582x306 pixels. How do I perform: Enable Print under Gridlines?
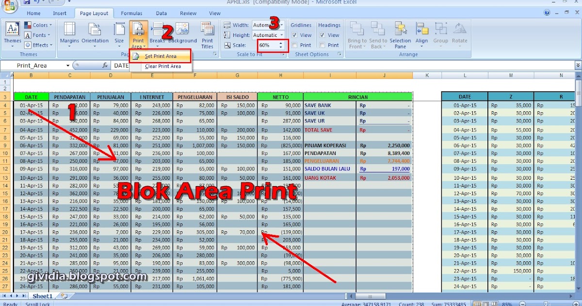pyautogui.click(x=294, y=45)
